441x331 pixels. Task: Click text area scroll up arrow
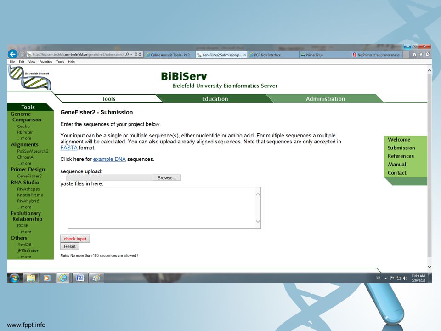point(258,194)
